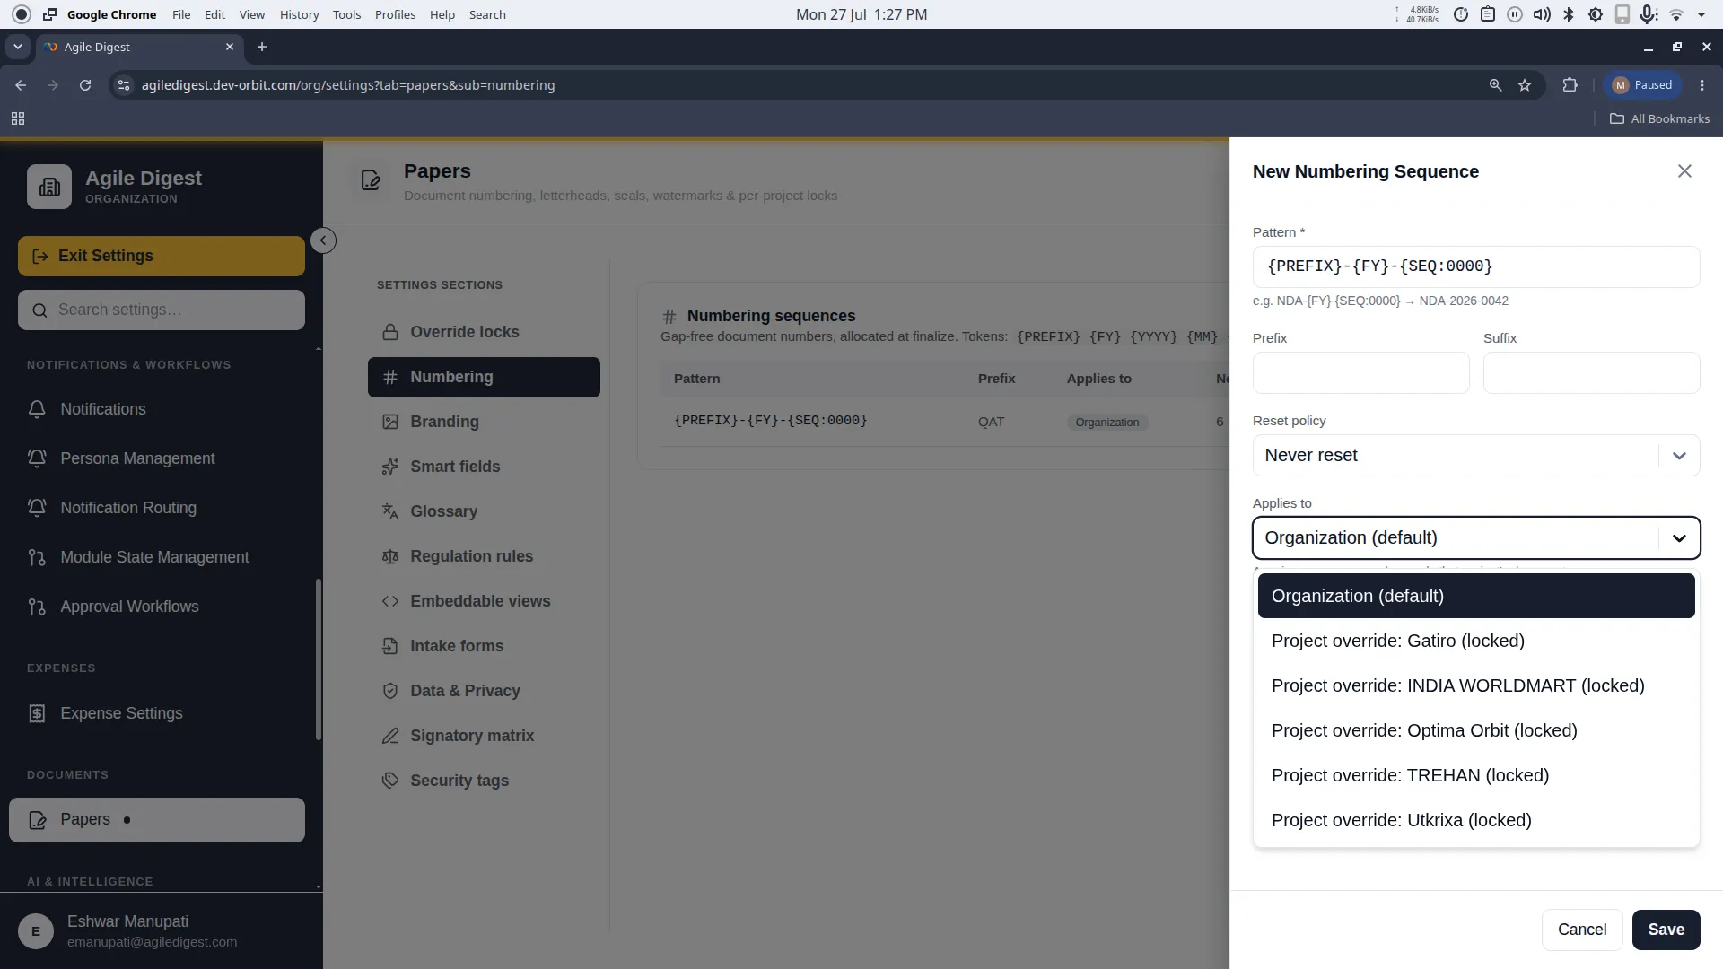Collapse the Applies to dropdown arrow

pos(1679,537)
